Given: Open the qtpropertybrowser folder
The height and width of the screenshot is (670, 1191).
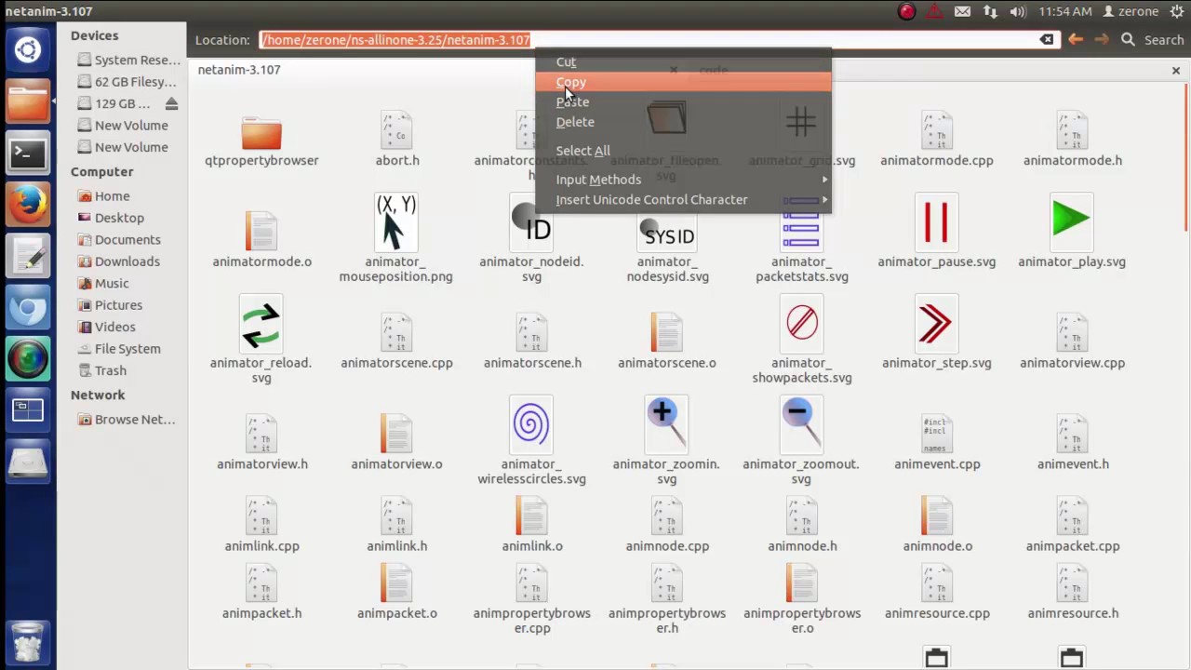Looking at the screenshot, I should (261, 132).
